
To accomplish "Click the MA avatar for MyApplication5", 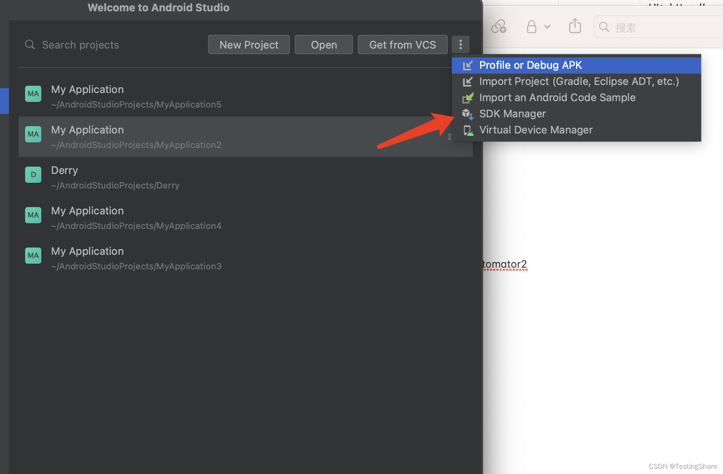I will click(33, 94).
